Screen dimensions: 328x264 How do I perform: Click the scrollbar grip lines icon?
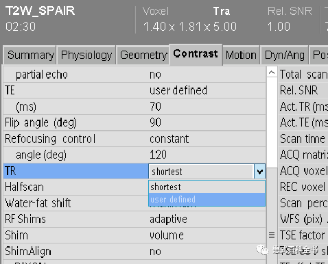pyautogui.click(x=272, y=235)
